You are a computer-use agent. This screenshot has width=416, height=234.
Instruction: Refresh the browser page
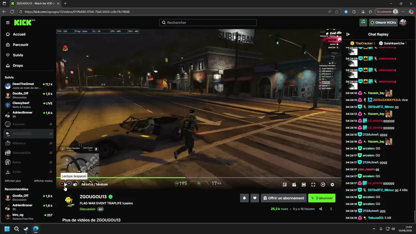coord(12,12)
